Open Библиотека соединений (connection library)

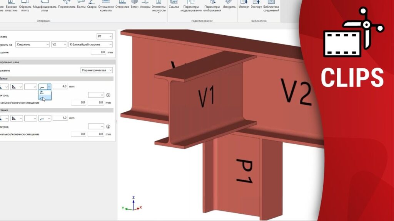(271, 5)
